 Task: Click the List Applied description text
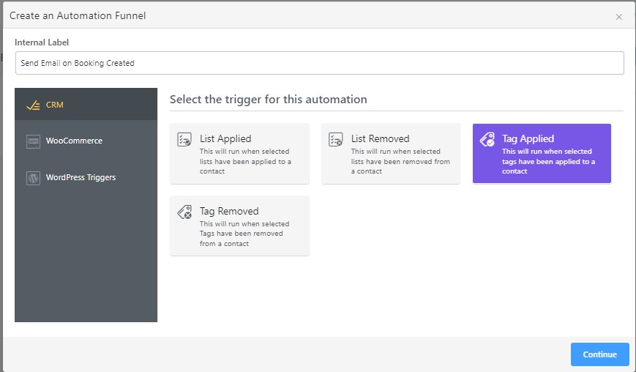[245, 161]
